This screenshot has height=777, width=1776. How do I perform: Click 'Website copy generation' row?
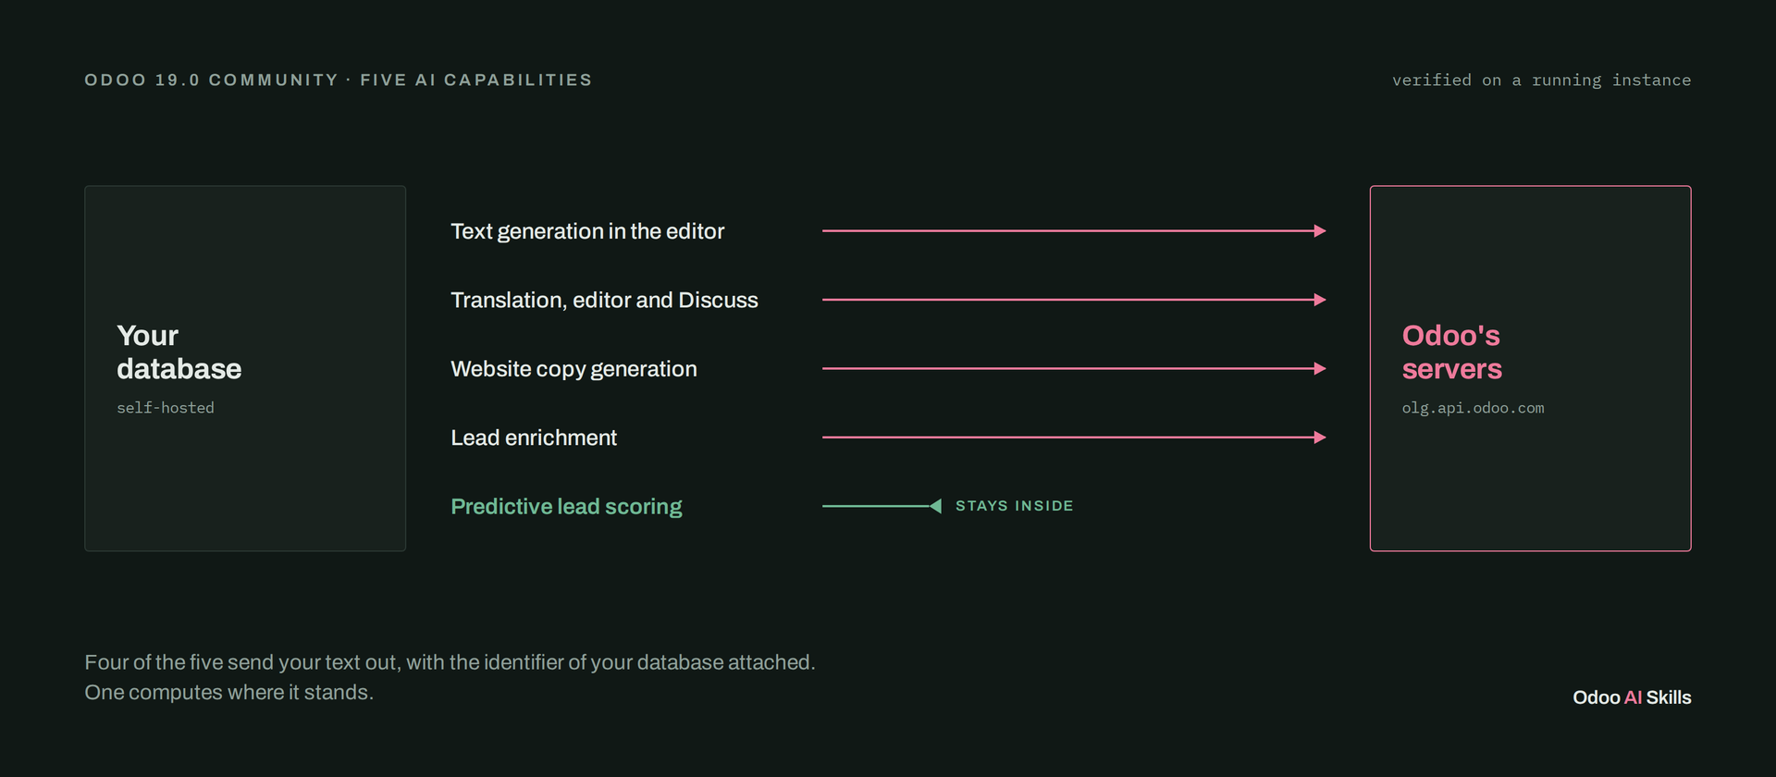coord(573,369)
